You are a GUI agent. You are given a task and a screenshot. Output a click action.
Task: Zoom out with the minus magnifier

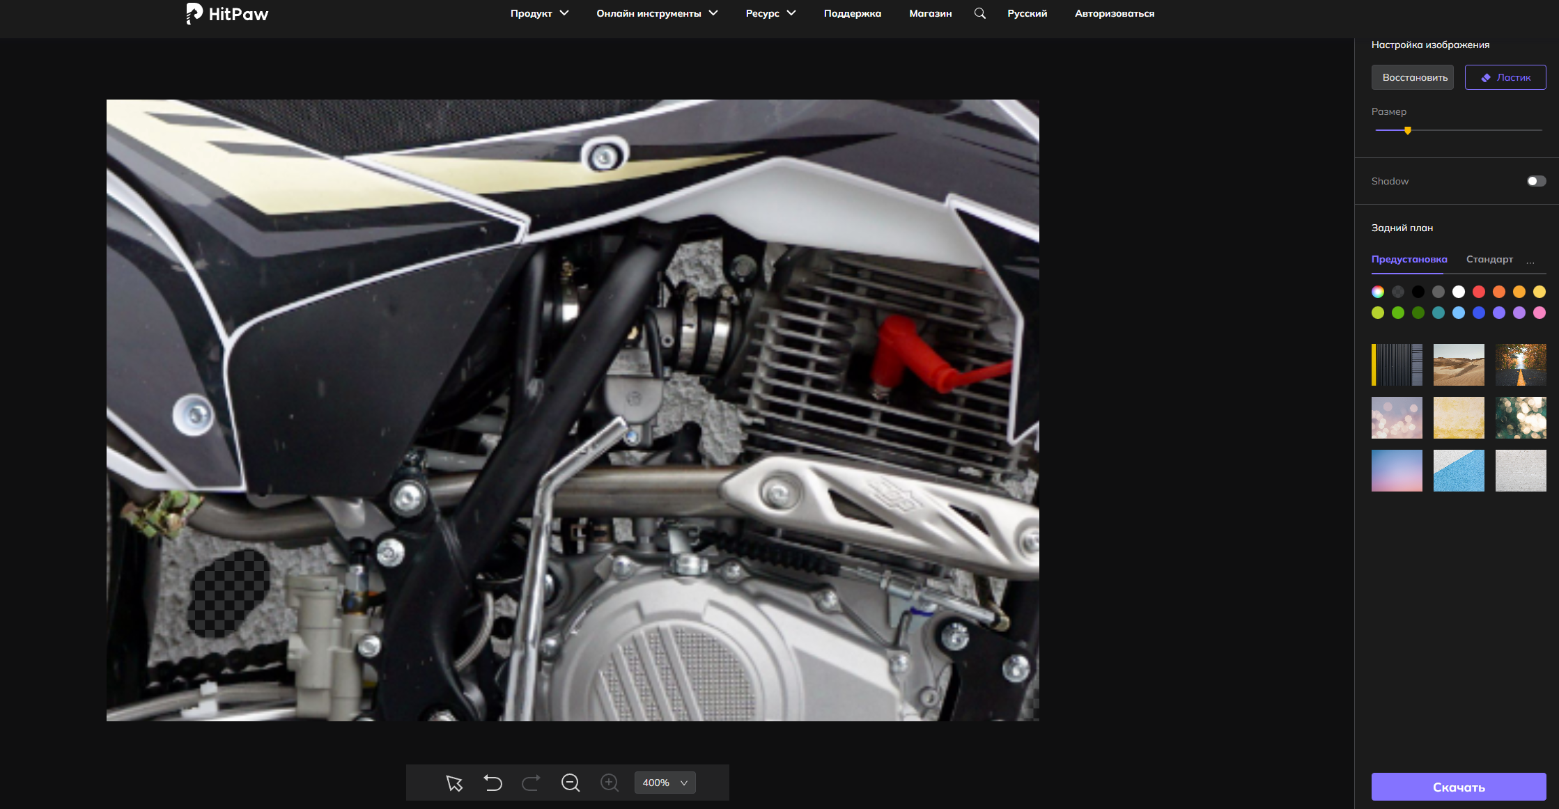point(571,783)
